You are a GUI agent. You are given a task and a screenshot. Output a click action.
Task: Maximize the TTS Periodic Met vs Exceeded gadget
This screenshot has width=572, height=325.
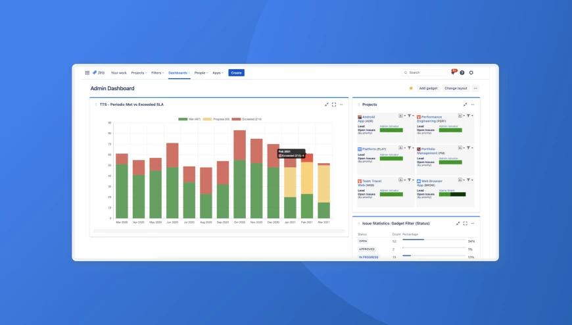click(334, 105)
